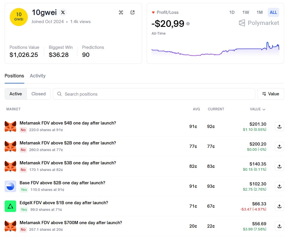
Task: Open Base FDV above $2B market link
Action: point(62,183)
